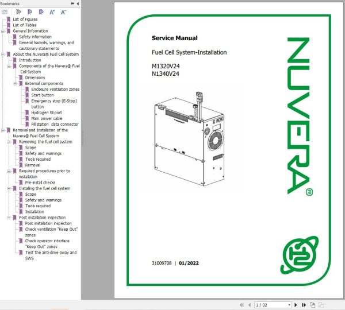The height and width of the screenshot is (310, 345).
Task: Collapse the Post installation inspection parent node
Action: [9, 218]
